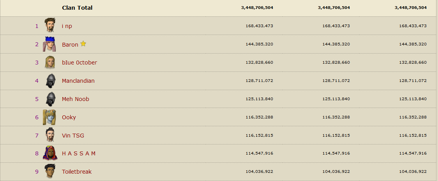Open Baron's player profile link
This screenshot has width=438, height=181.
tap(70, 45)
